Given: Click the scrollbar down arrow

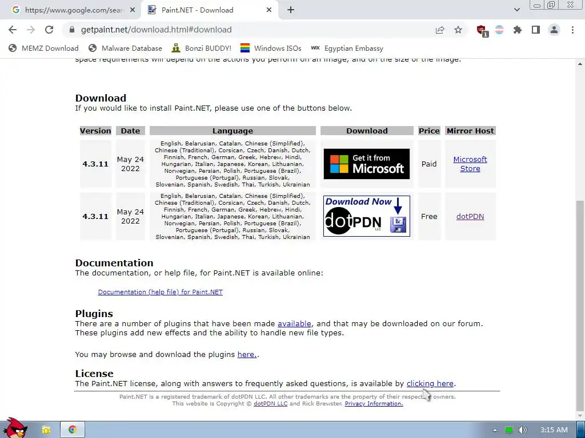Looking at the screenshot, I should point(580,416).
